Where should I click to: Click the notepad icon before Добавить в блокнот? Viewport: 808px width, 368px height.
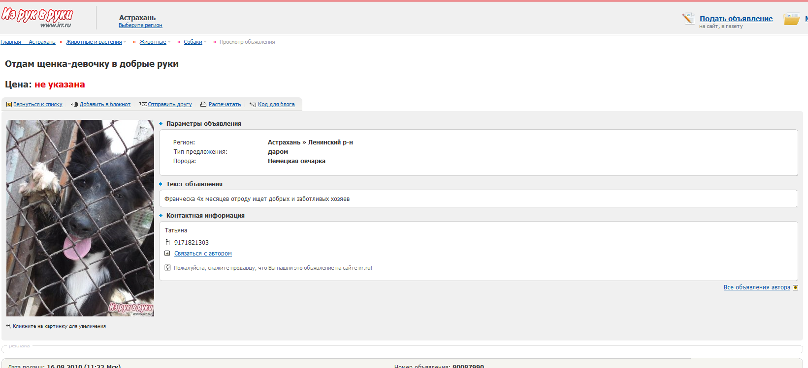point(74,104)
